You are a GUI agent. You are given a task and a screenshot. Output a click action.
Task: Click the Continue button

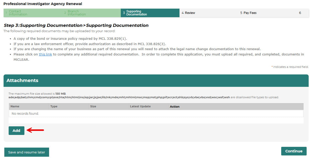294,151
